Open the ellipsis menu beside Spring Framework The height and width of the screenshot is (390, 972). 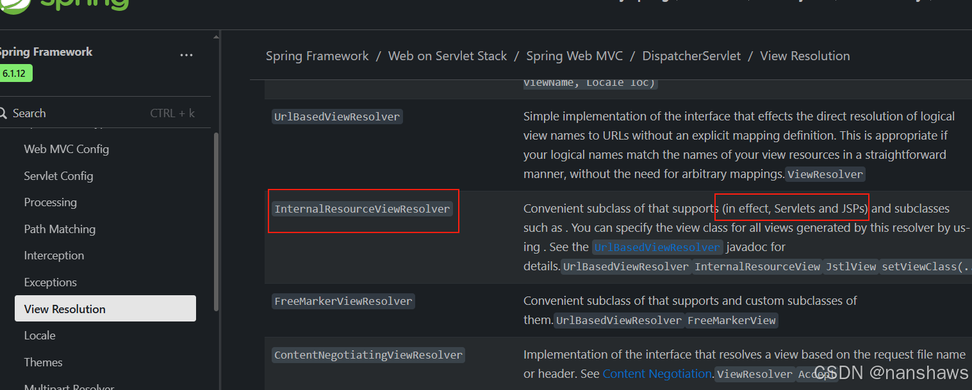click(186, 55)
